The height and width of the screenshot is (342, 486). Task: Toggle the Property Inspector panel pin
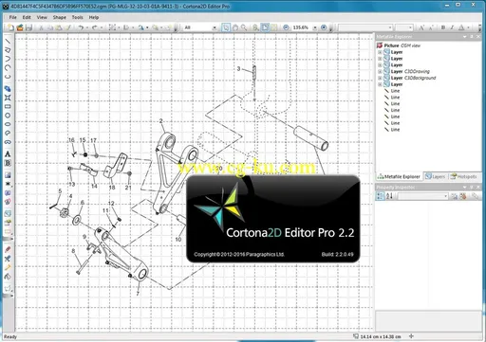(x=472, y=188)
